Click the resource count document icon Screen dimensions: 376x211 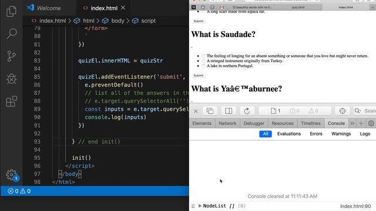click(276, 111)
